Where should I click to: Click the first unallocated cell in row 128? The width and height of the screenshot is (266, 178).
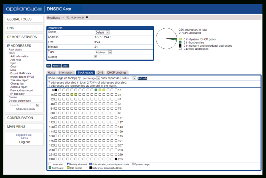(x=56, y=127)
